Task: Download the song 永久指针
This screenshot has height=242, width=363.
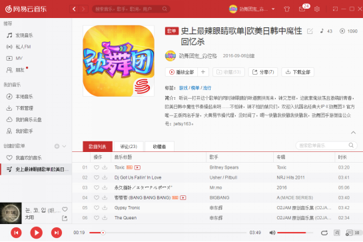Action: pyautogui.click(x=105, y=187)
